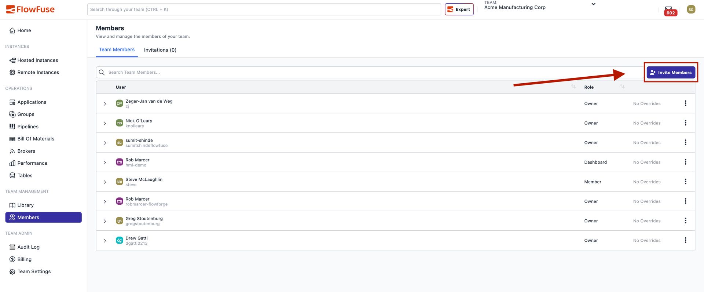Sort members by Role column icon
704x292 pixels.
point(622,87)
